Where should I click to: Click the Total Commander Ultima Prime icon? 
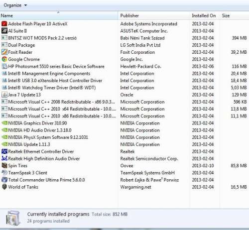tap(4, 180)
